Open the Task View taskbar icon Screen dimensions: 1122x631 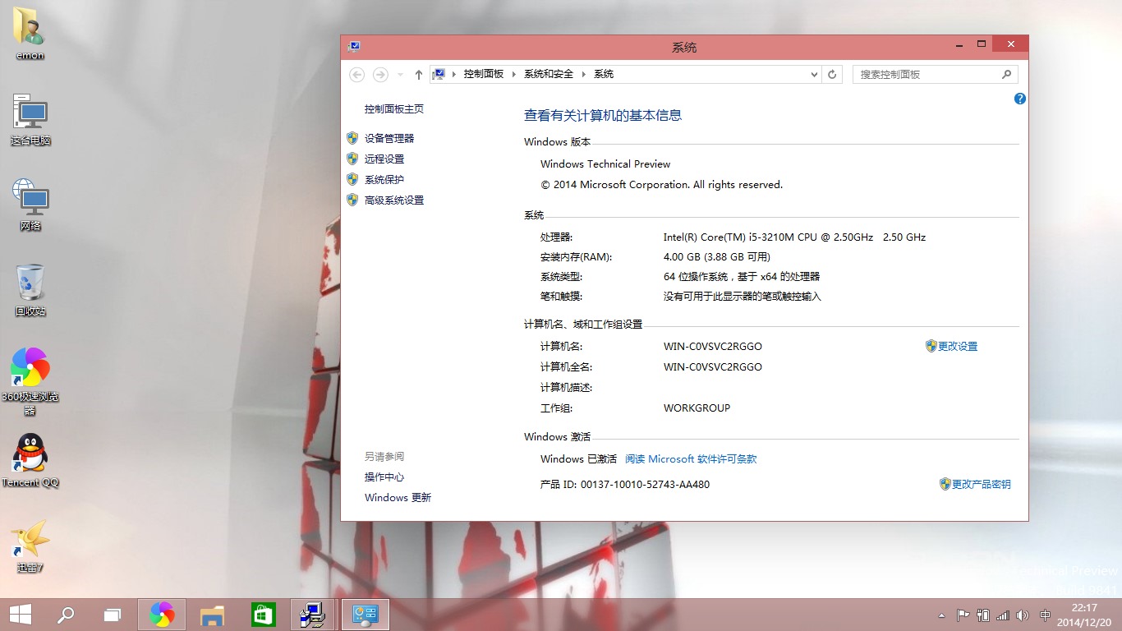click(x=113, y=615)
